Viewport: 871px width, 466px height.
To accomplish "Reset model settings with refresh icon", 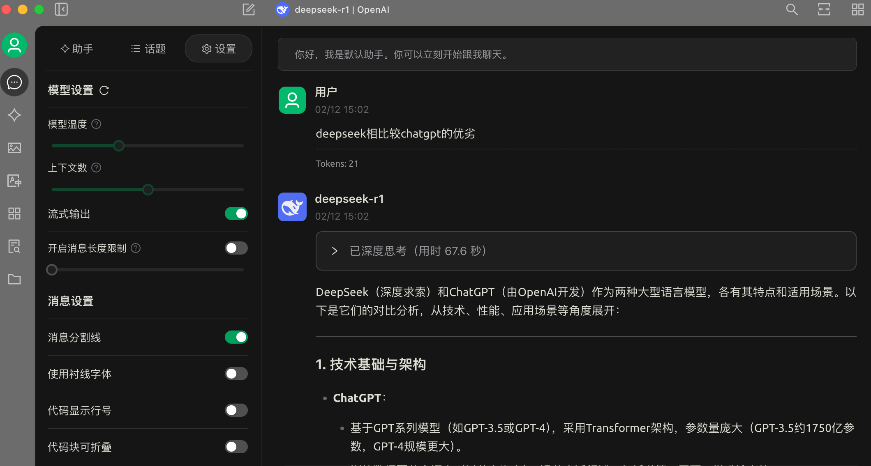I will tap(104, 90).
